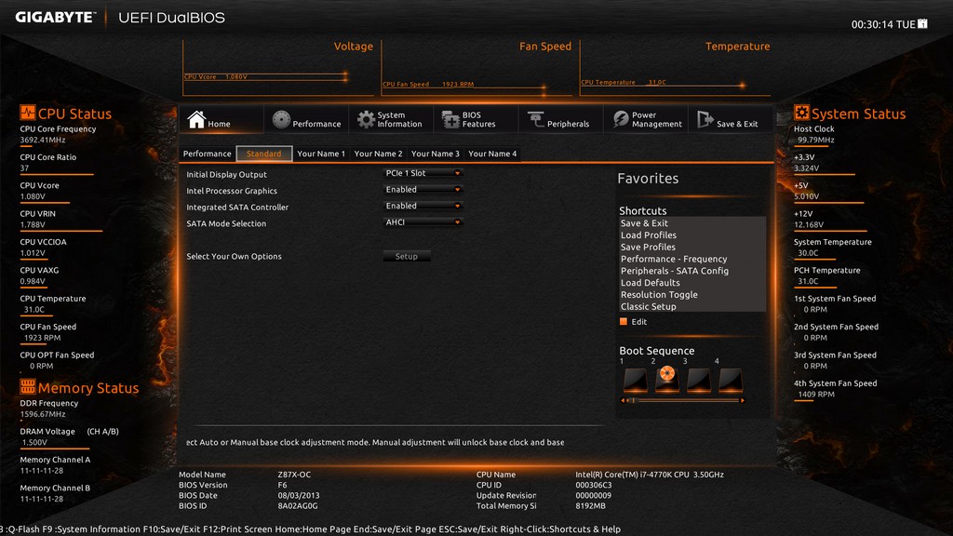Select boot sequence device 4 icon
The image size is (953, 536).
(730, 380)
